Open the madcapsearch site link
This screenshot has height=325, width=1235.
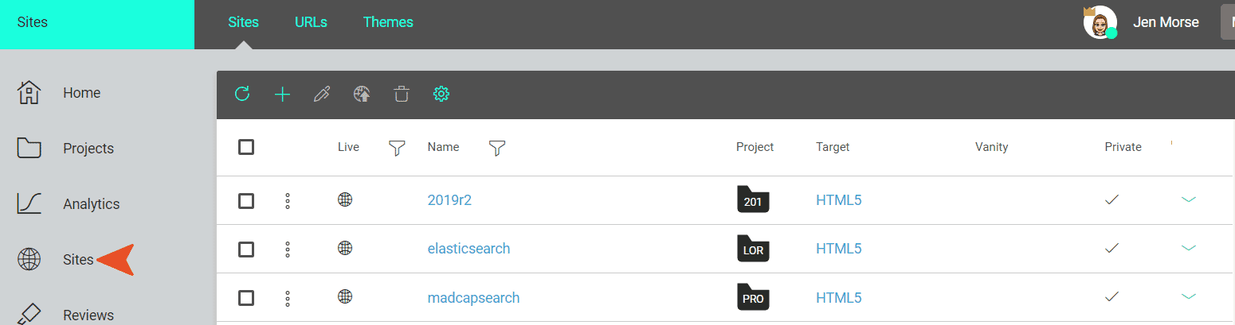pos(473,298)
